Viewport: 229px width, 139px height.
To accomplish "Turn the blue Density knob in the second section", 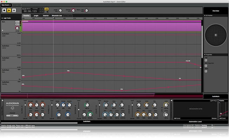I will click(x=63, y=105).
